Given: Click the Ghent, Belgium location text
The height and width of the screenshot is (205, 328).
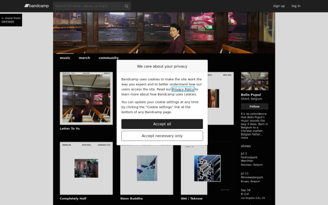Looking at the screenshot, I should 251,99.
